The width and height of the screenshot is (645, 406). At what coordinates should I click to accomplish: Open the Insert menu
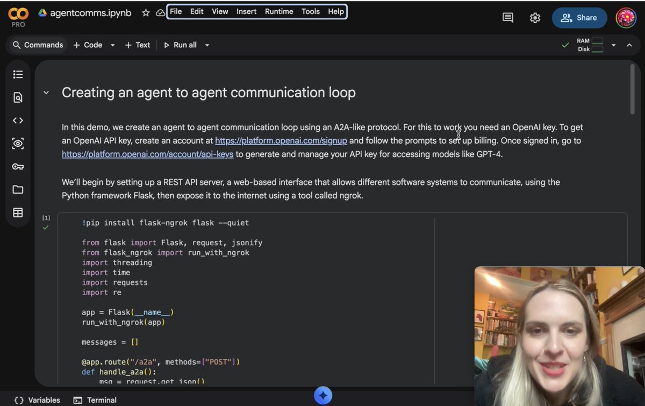(246, 11)
